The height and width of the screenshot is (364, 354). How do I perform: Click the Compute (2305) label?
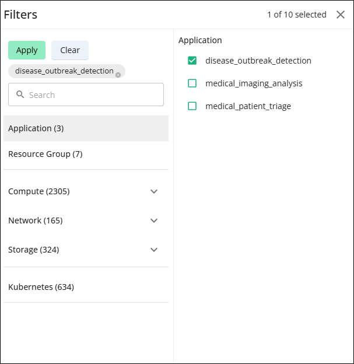[x=39, y=191]
